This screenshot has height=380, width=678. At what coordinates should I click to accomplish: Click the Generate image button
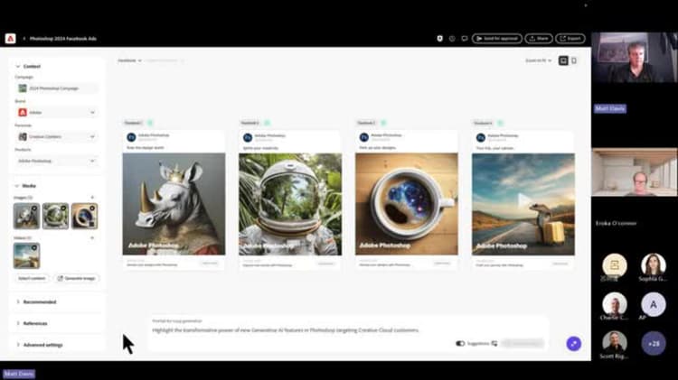77,279
